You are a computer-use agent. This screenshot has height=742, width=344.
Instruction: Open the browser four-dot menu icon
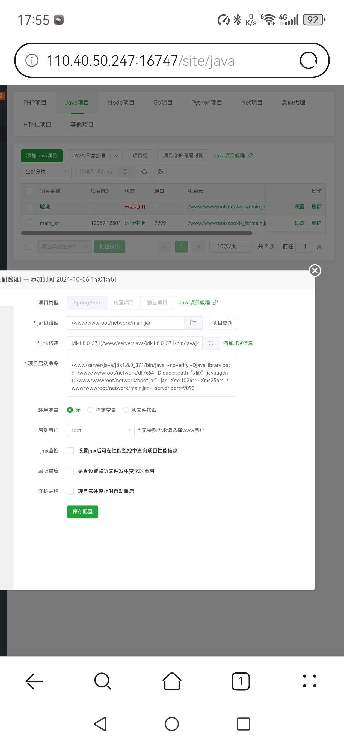(309, 681)
